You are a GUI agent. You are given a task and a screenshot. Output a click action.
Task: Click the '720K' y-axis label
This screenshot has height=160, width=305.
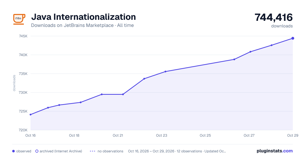[x=23, y=130]
